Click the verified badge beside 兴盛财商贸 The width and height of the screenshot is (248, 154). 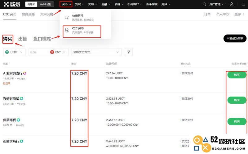(x=21, y=98)
